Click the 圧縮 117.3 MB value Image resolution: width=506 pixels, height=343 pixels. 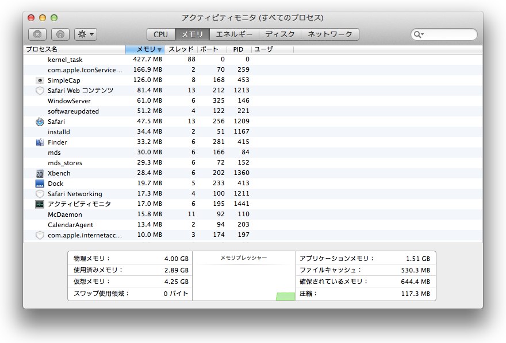point(416,294)
